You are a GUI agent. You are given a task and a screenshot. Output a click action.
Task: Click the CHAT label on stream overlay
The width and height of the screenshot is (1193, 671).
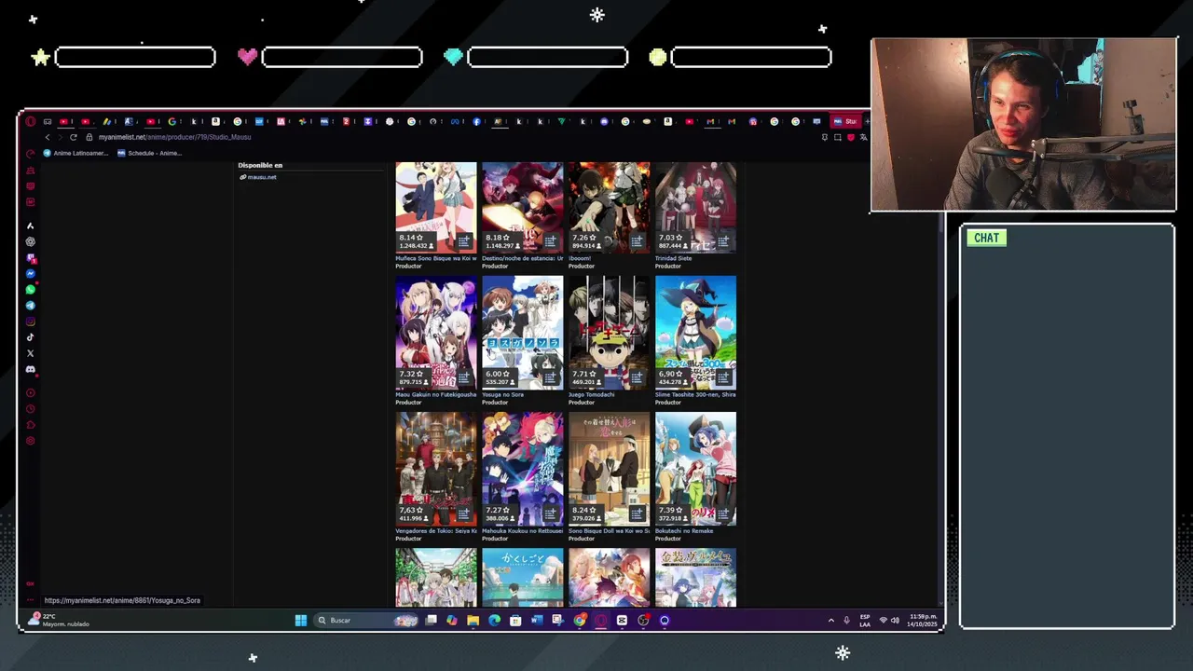point(986,238)
